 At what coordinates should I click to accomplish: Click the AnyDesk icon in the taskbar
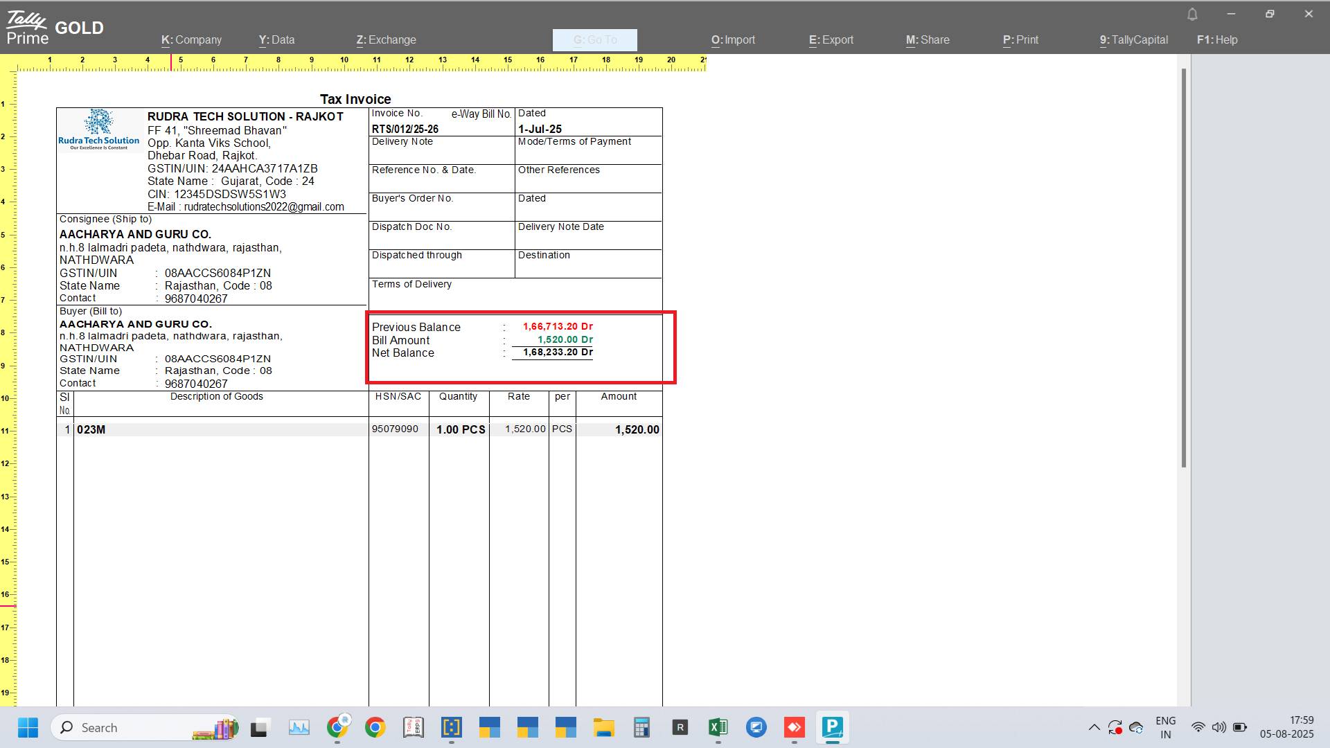(x=794, y=728)
